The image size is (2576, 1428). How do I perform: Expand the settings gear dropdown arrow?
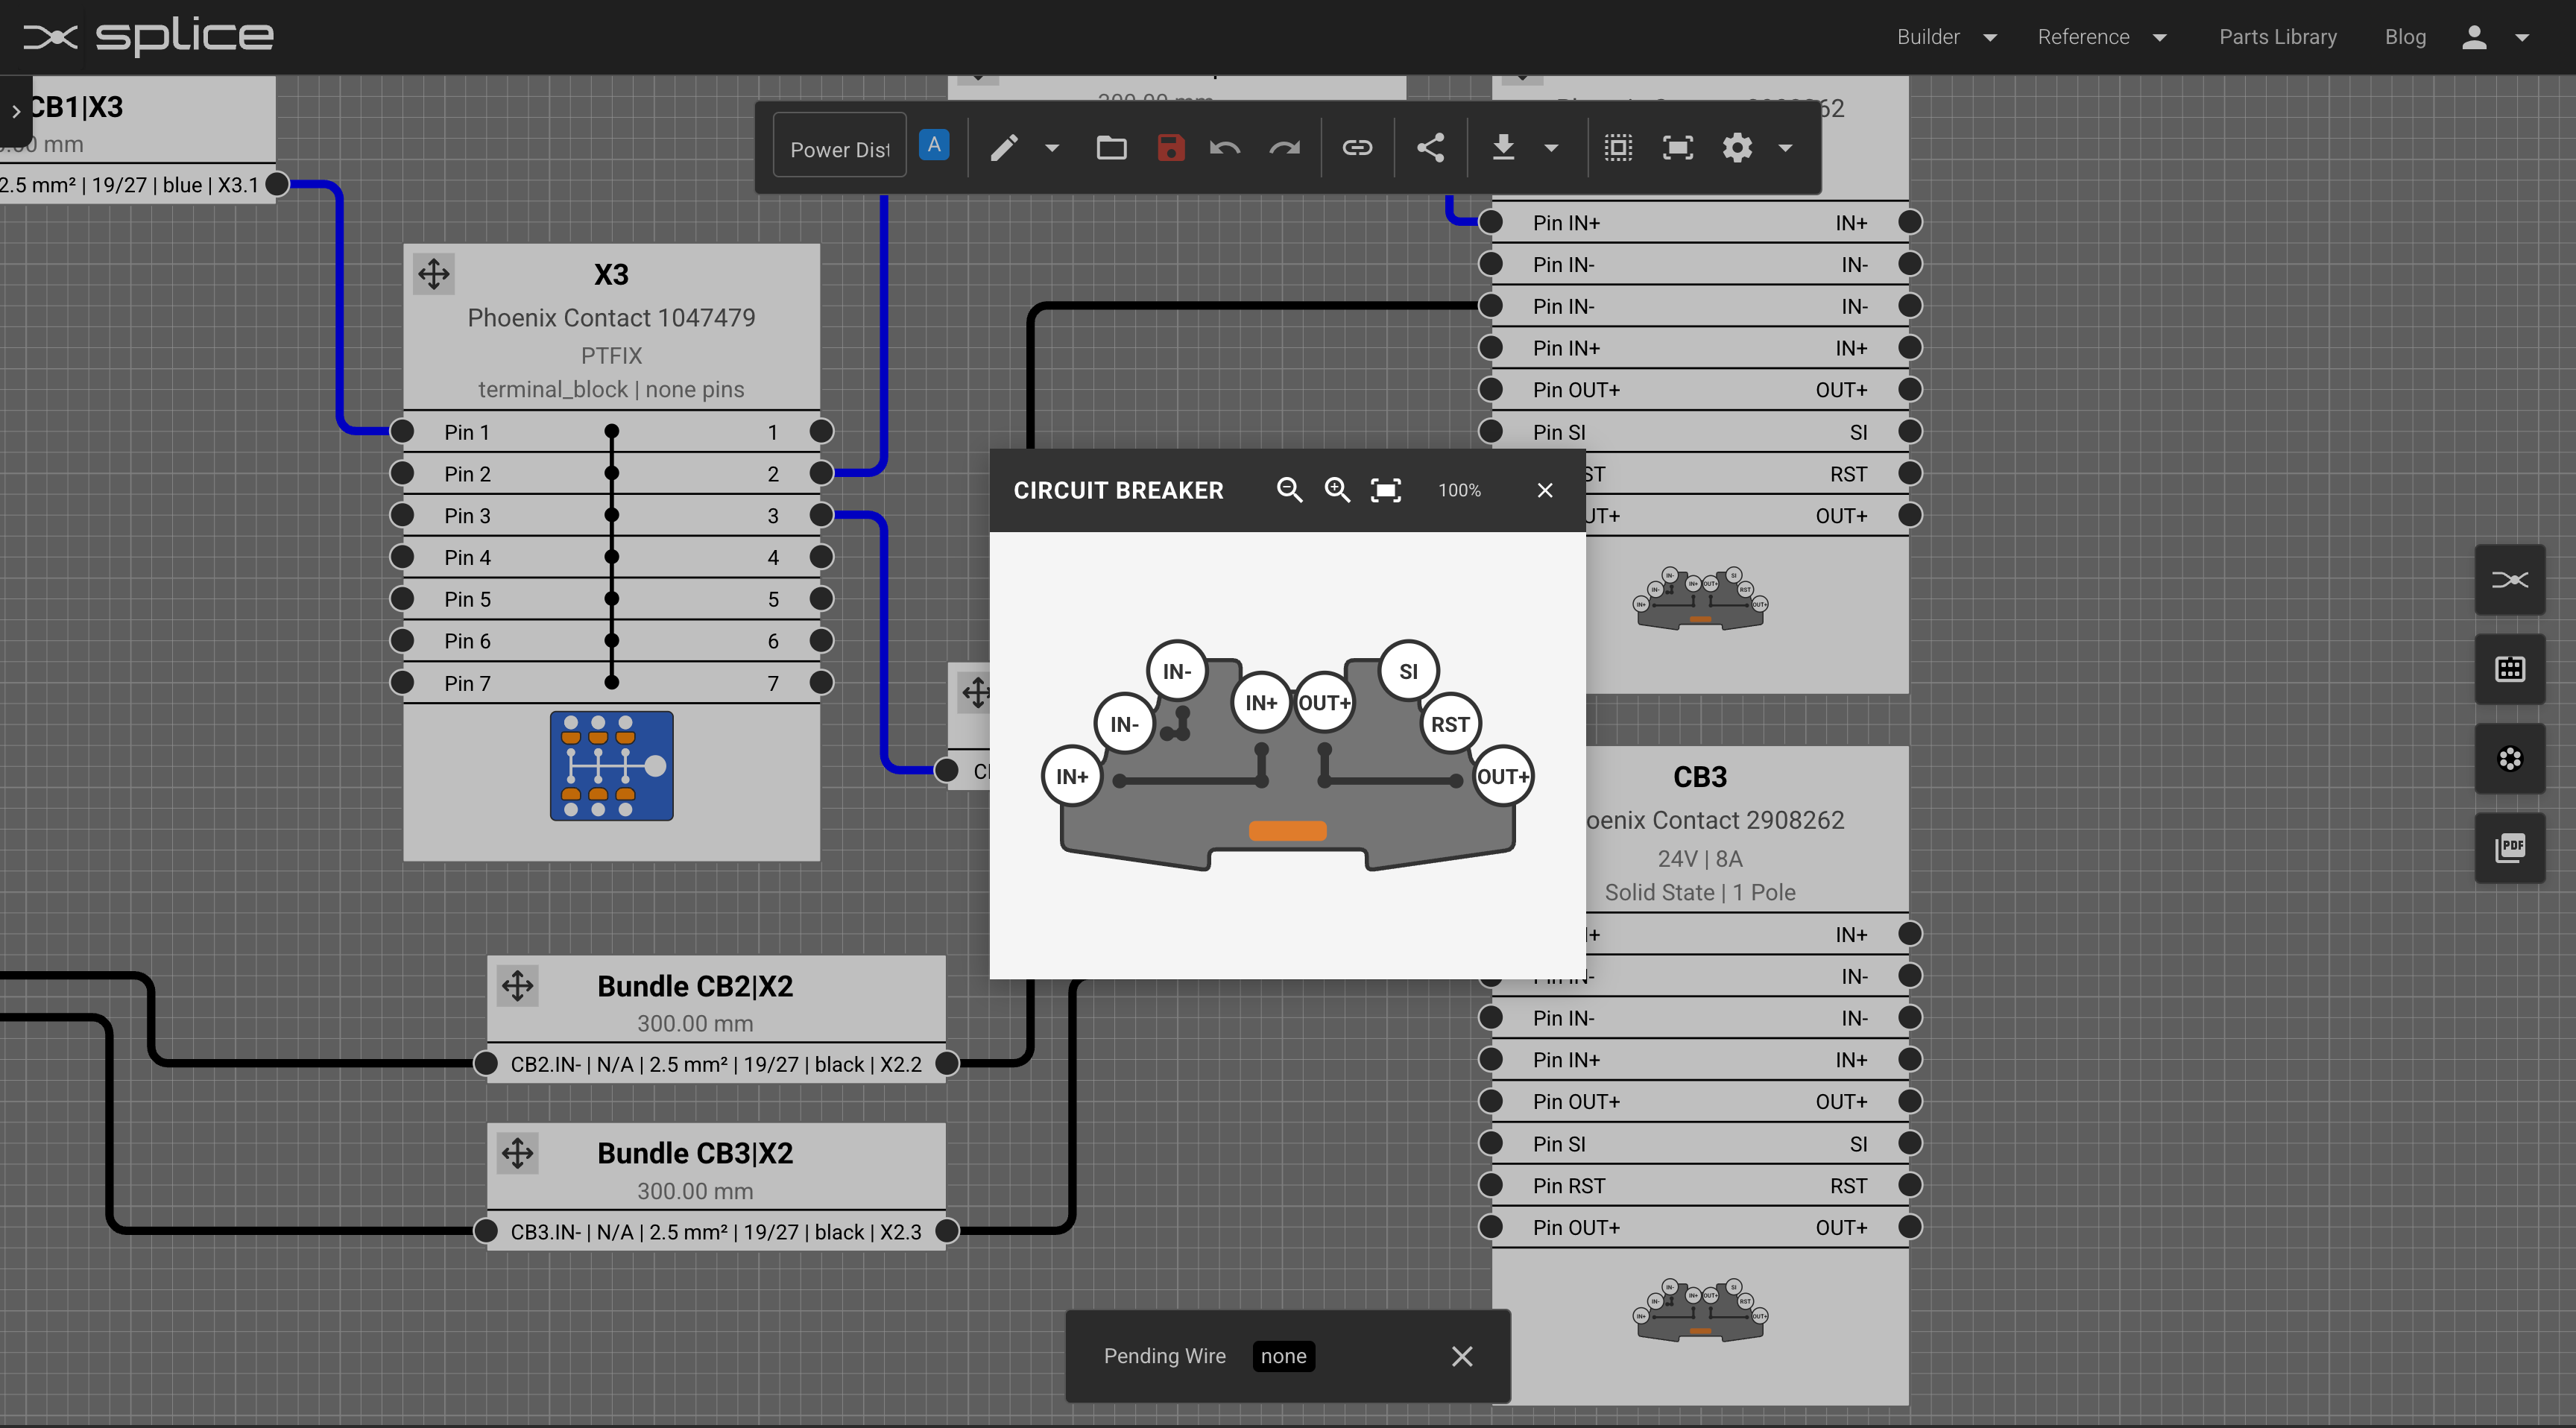coord(1785,148)
